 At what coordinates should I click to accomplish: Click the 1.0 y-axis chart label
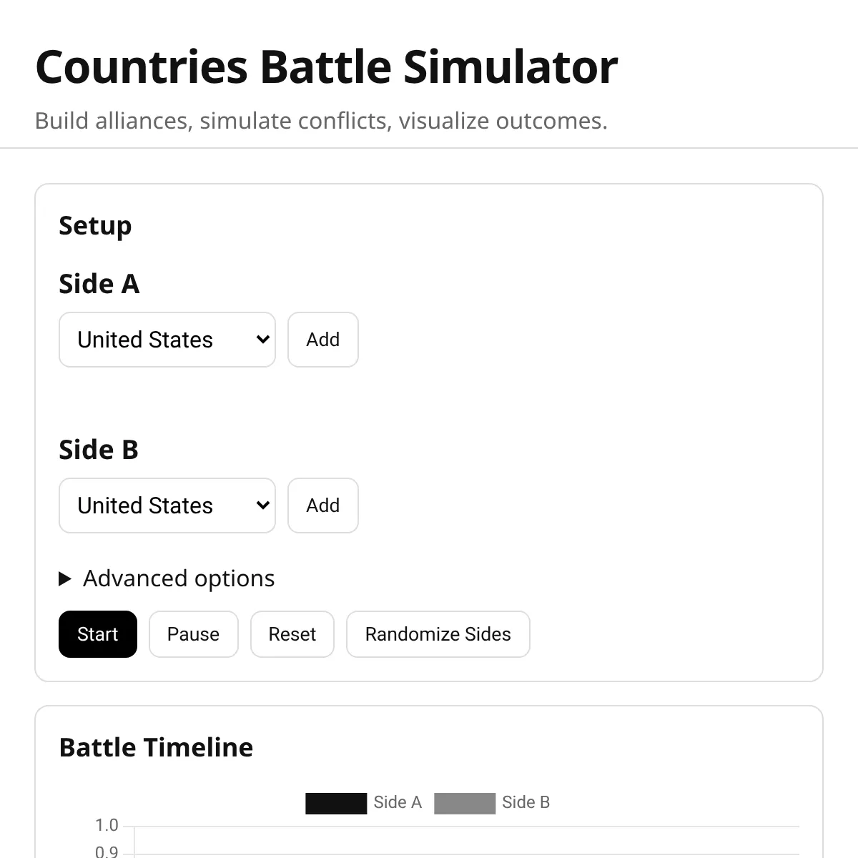click(x=107, y=825)
